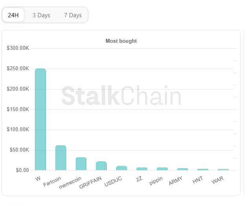Select the 24H time range tab
Image resolution: width=245 pixels, height=205 pixels.
click(x=13, y=15)
